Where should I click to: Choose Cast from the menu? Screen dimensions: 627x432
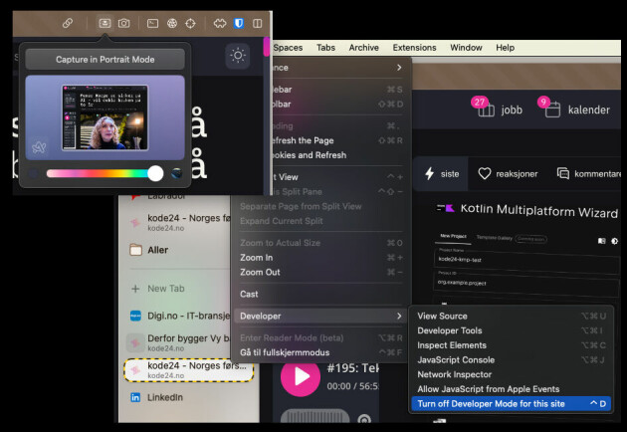321,295
